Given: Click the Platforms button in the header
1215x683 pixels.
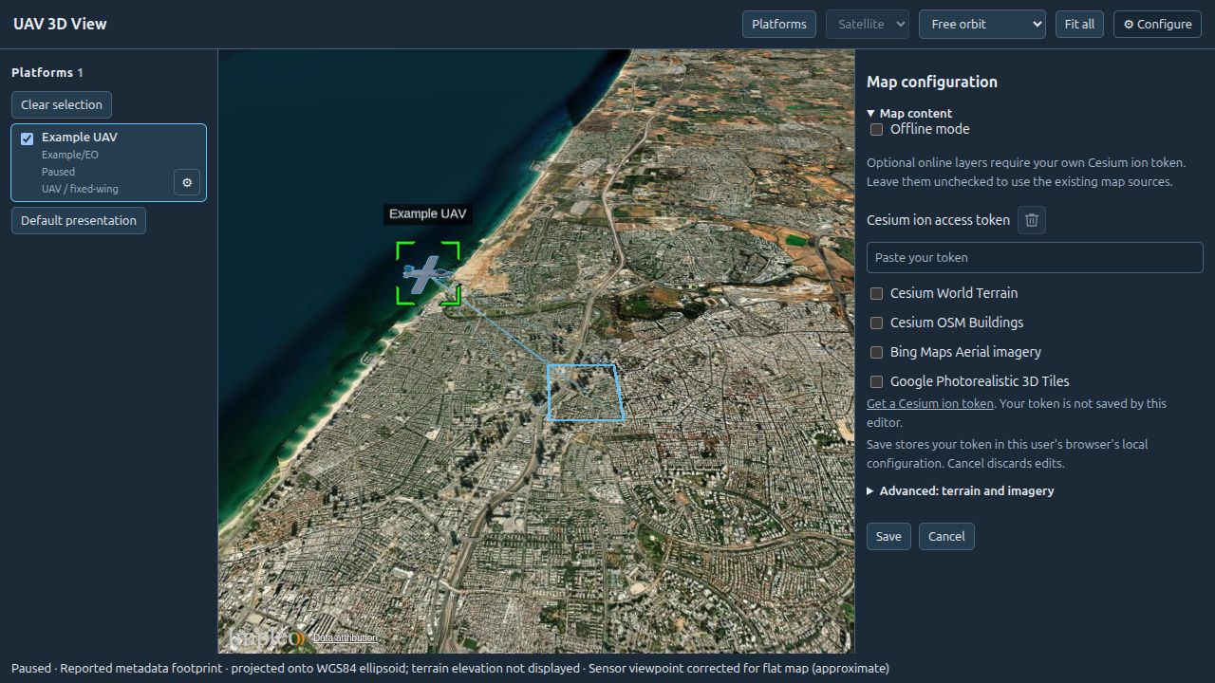Looking at the screenshot, I should click(x=779, y=25).
